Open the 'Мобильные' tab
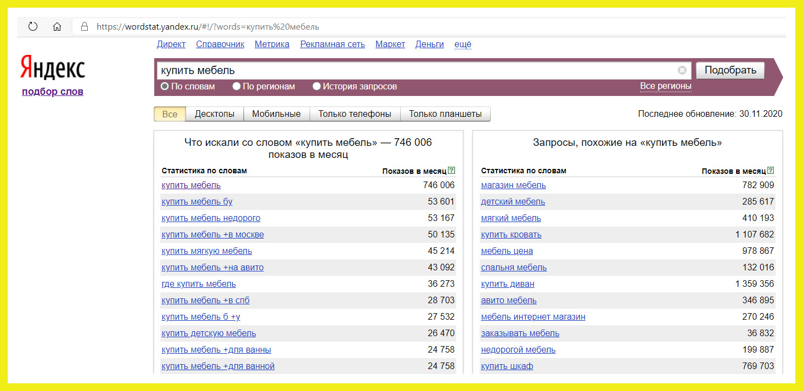 pos(276,114)
